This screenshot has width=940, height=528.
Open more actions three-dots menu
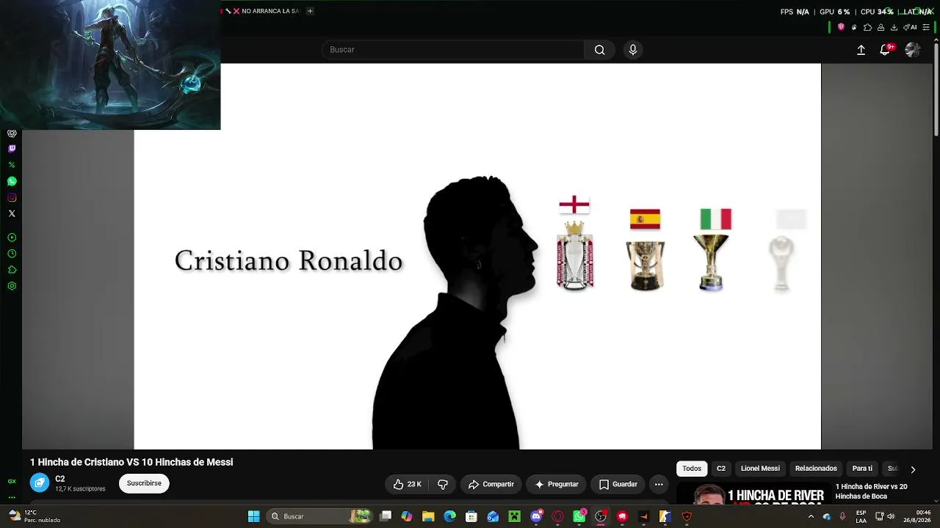(x=659, y=484)
